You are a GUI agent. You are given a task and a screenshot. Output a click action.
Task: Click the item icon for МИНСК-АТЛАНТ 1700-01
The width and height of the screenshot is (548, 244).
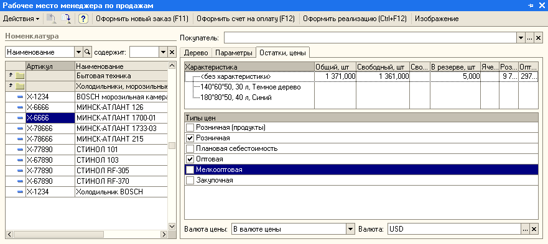(x=21, y=117)
